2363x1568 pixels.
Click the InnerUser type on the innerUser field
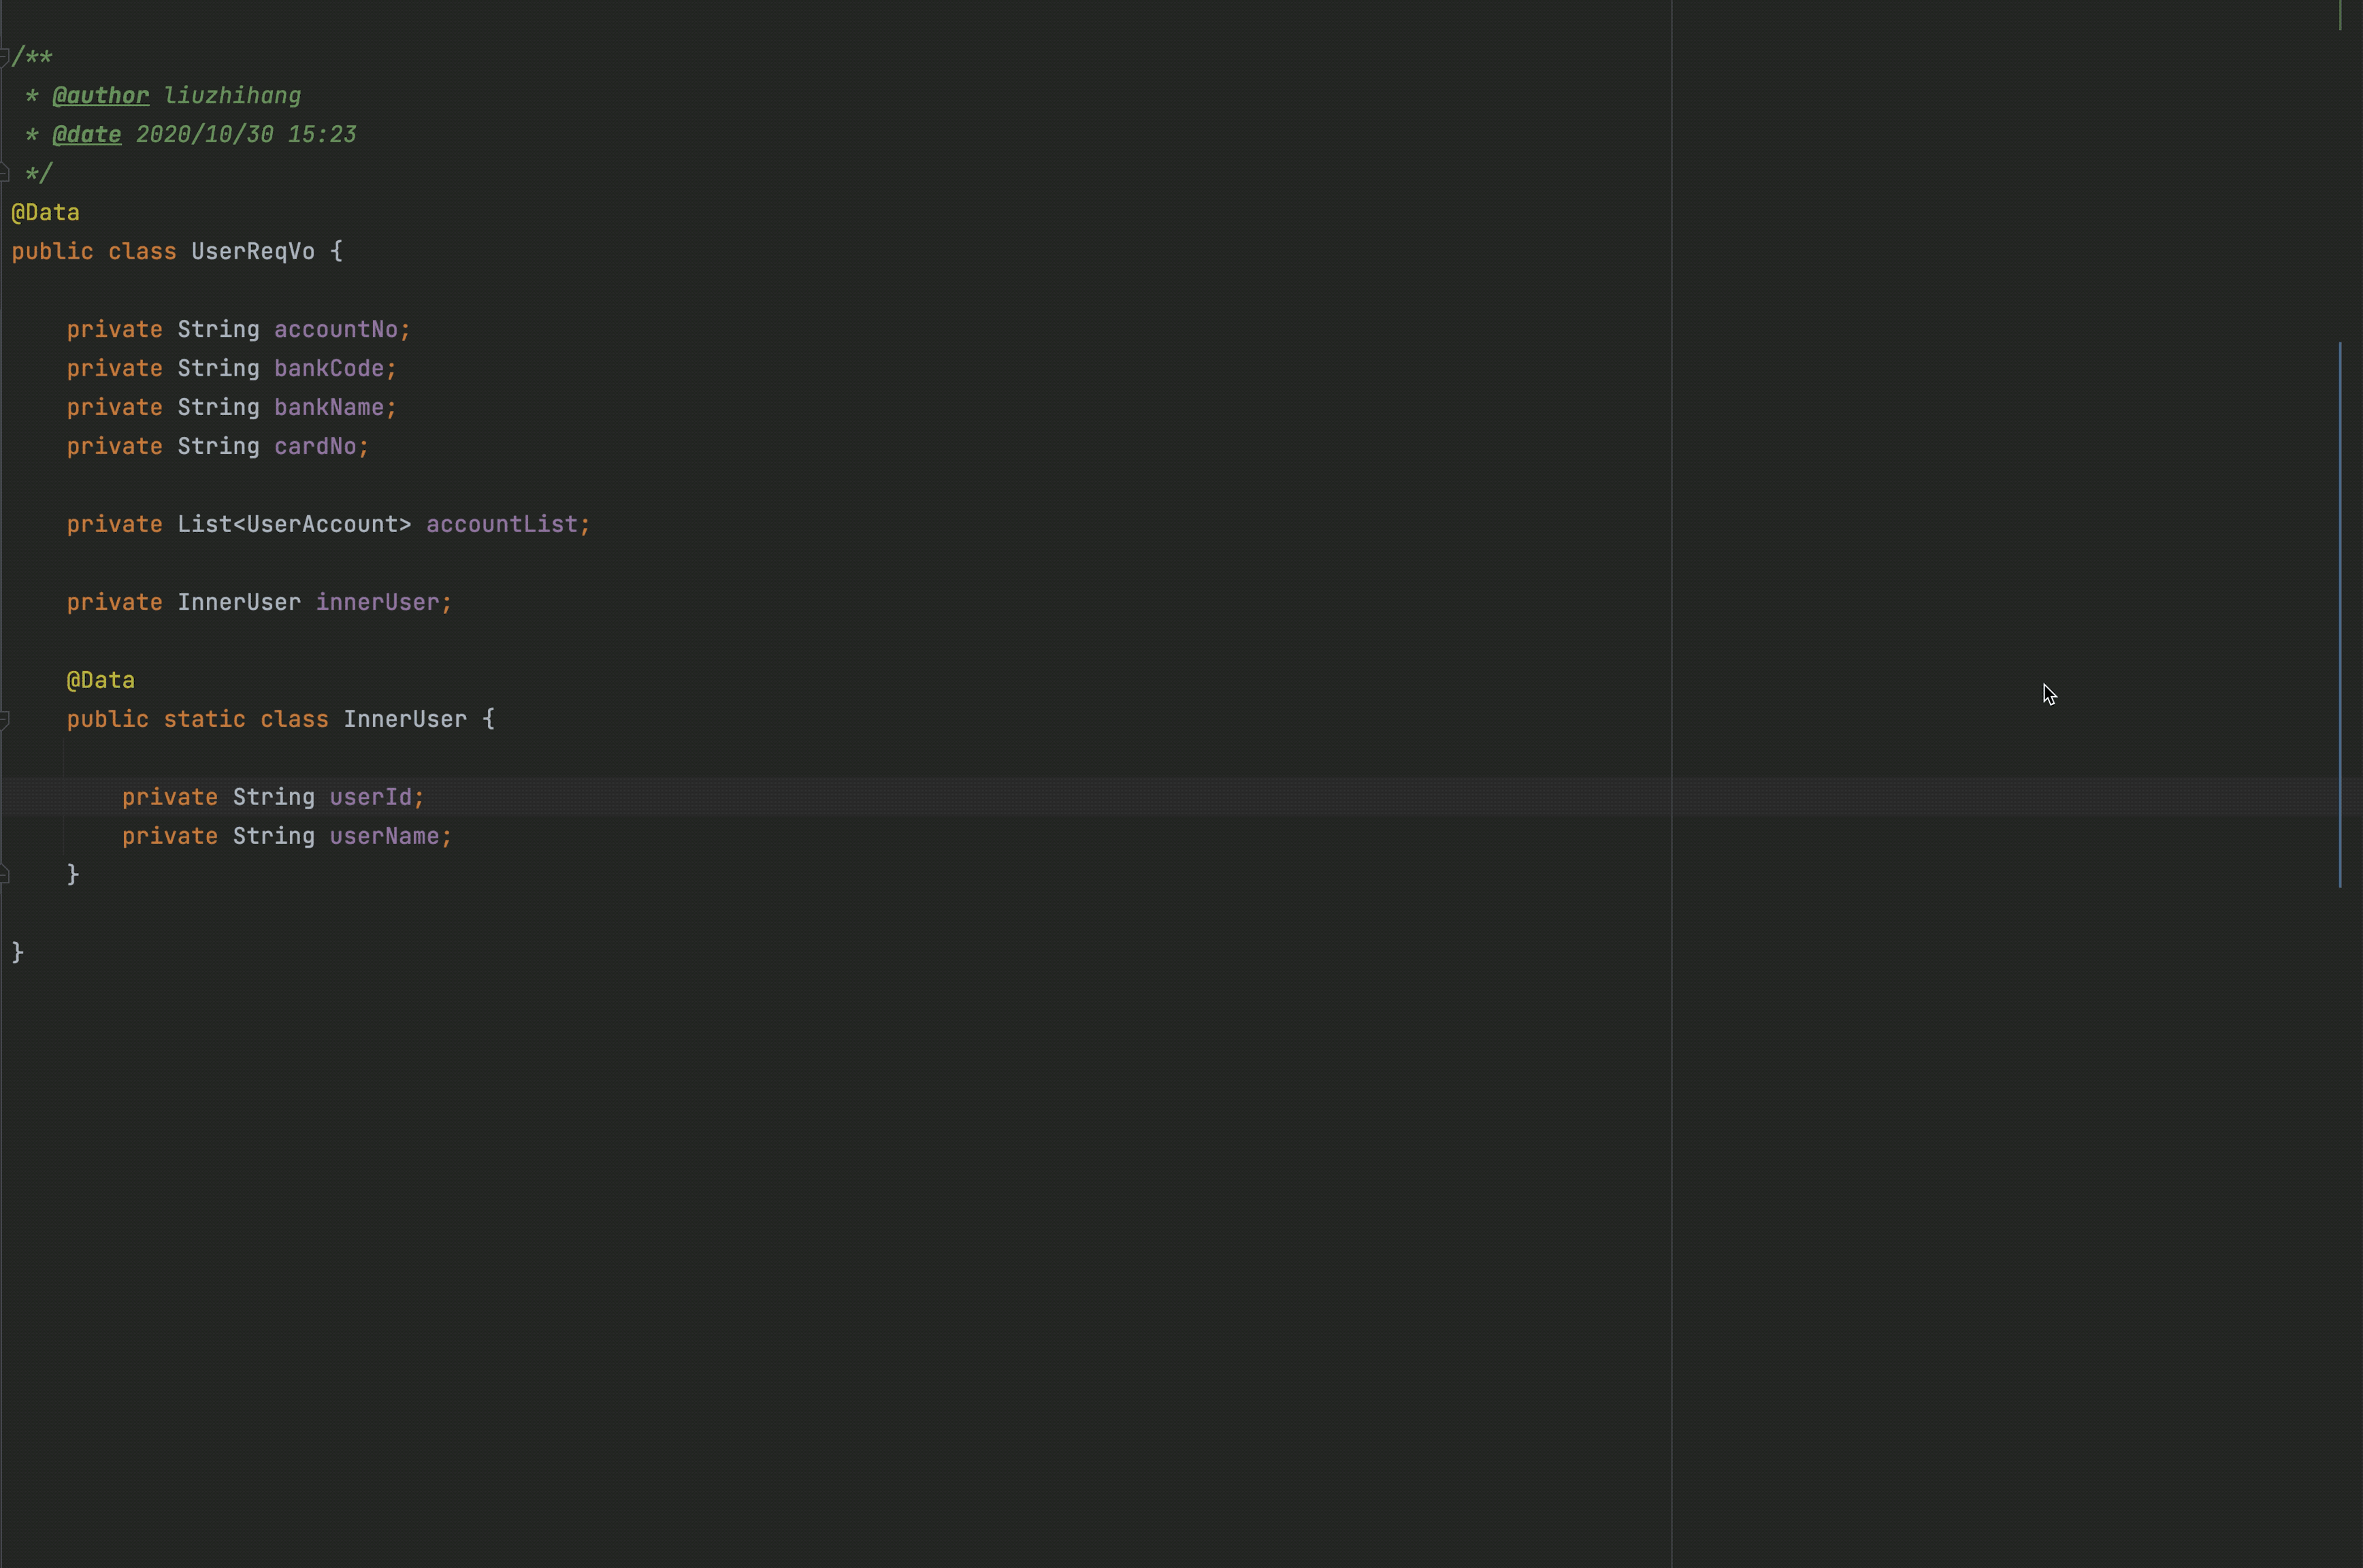[239, 603]
